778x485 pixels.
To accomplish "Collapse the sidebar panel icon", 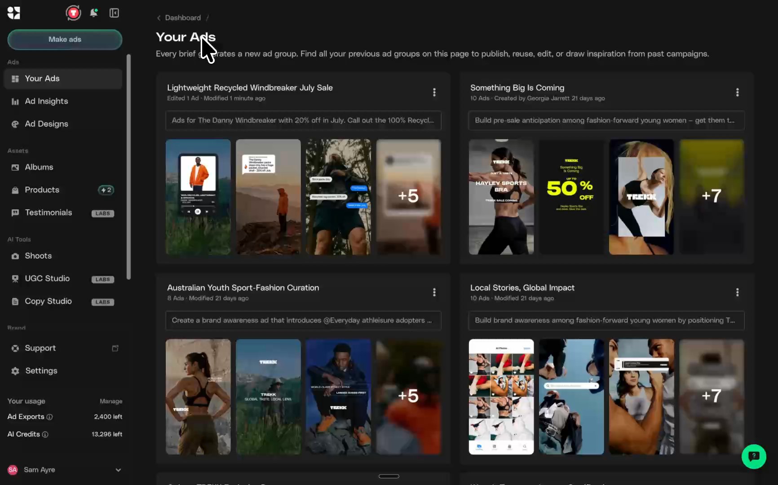I will click(x=114, y=13).
